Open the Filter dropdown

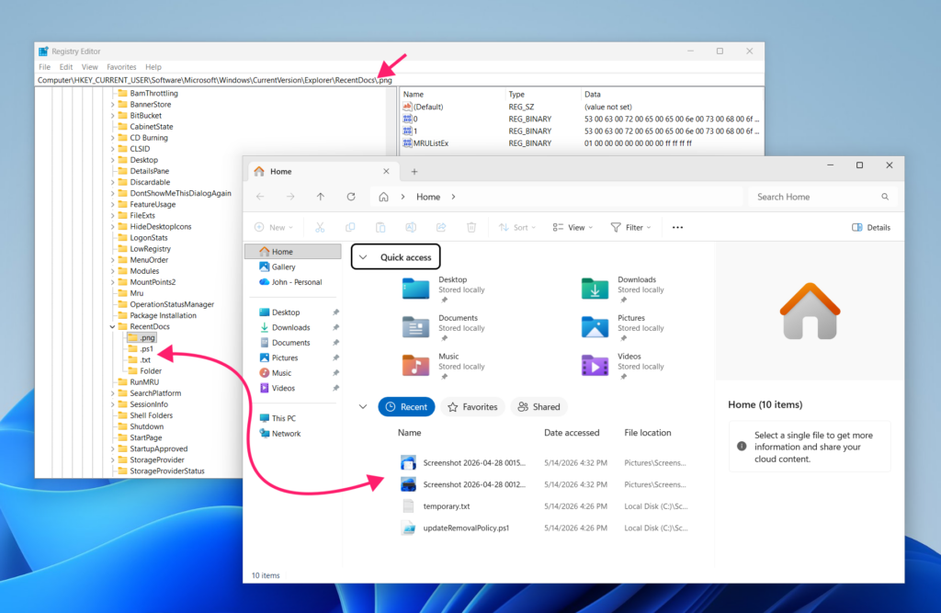630,228
